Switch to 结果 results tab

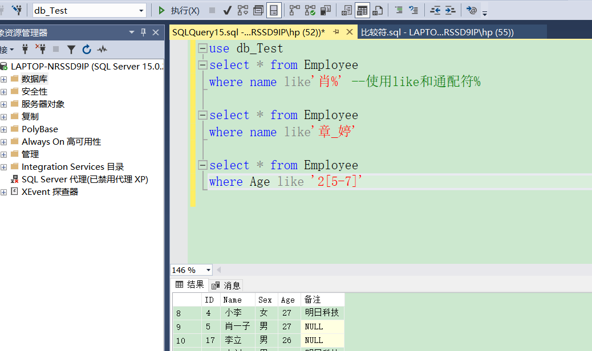190,285
